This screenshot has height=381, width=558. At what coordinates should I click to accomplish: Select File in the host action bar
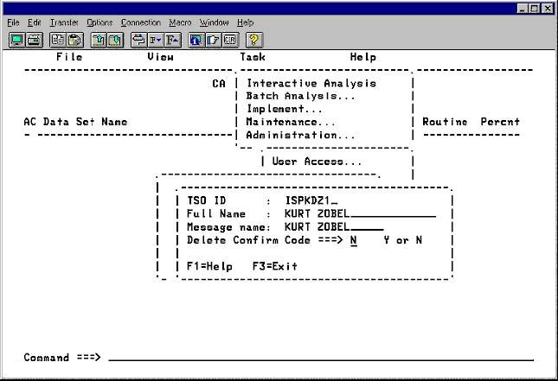pos(69,57)
